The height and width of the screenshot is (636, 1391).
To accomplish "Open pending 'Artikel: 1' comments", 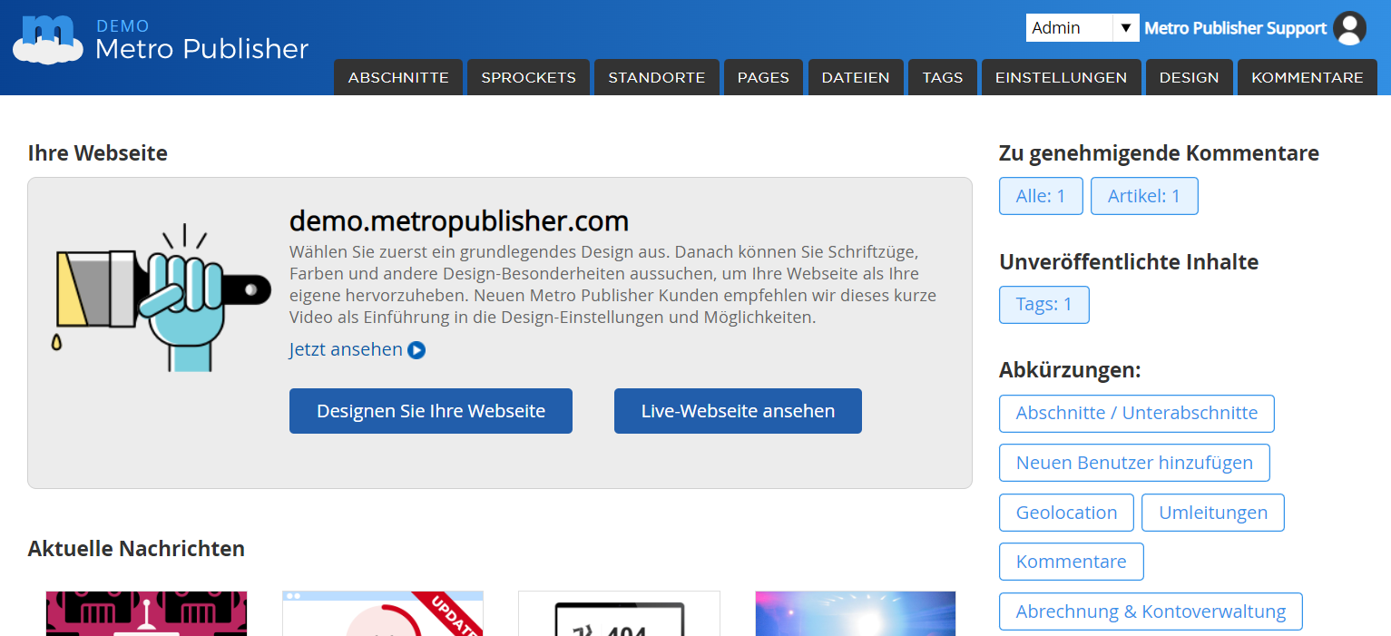I will 1144,196.
